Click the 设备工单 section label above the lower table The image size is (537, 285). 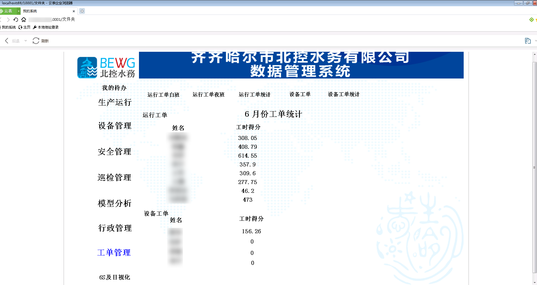(156, 213)
